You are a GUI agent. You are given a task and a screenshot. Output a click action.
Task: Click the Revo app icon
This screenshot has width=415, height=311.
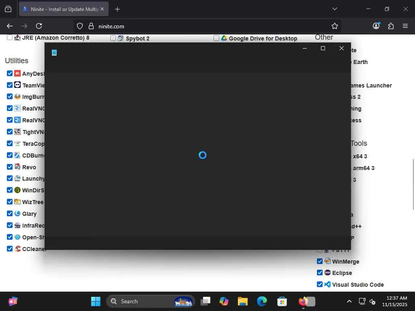point(17,166)
